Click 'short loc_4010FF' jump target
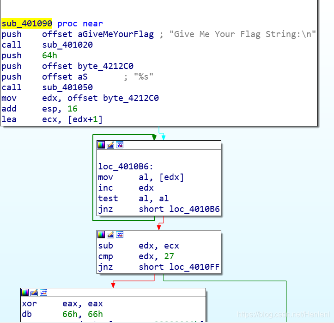334x323 pixels. [179, 267]
